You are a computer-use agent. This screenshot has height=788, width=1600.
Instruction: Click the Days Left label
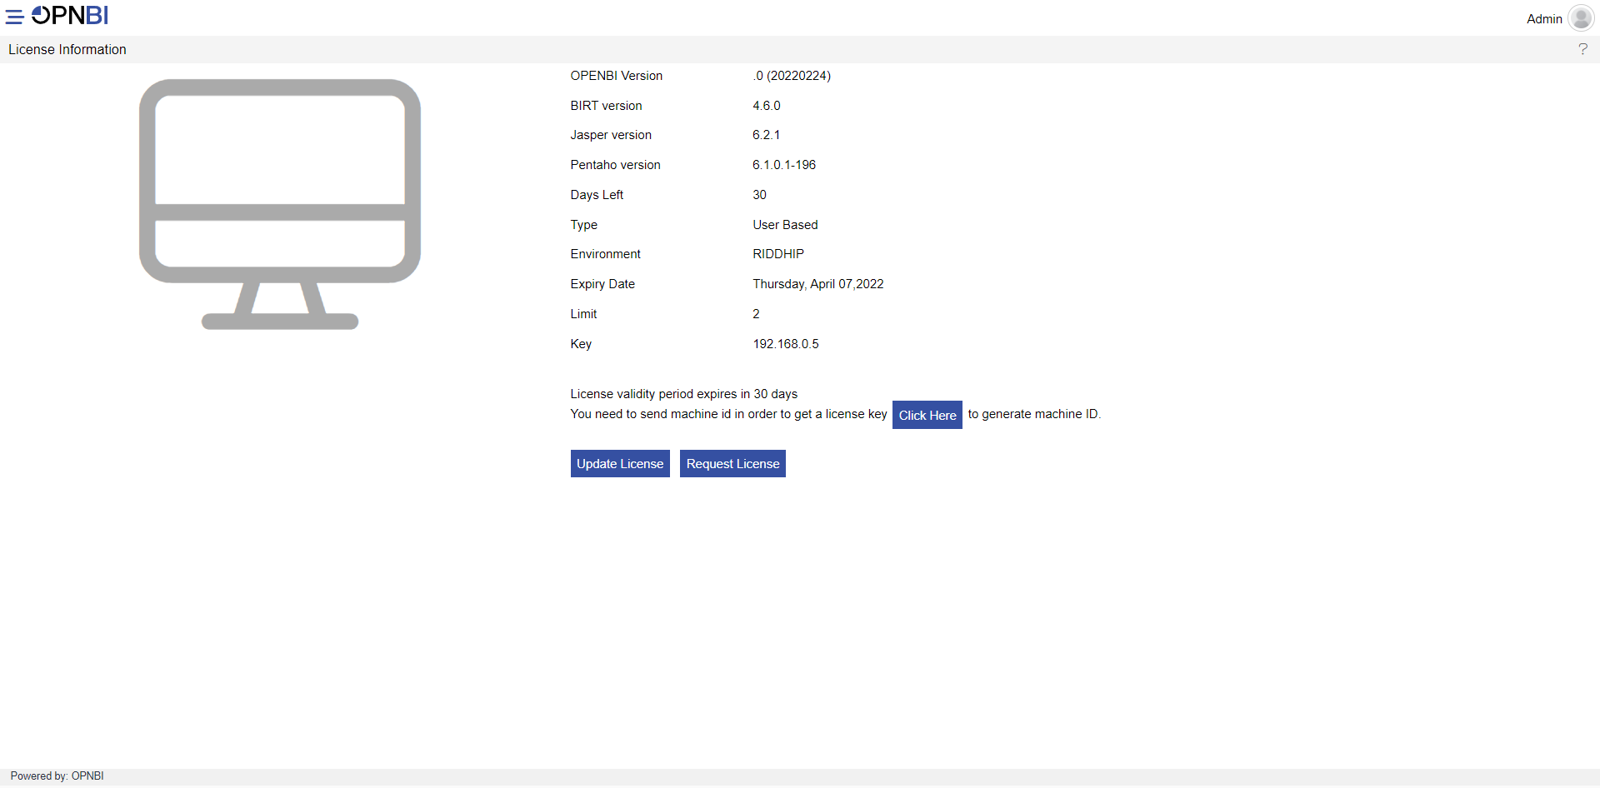[x=597, y=195]
